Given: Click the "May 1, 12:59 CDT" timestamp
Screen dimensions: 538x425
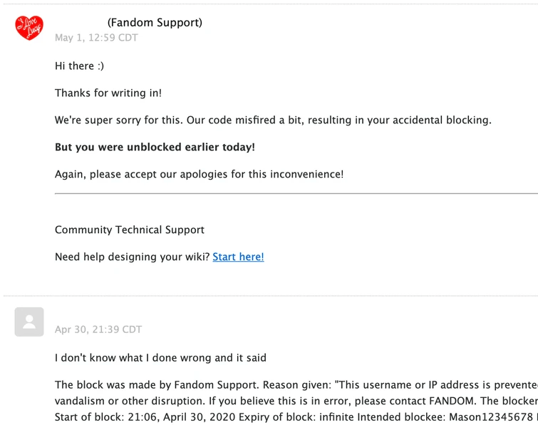Looking at the screenshot, I should pyautogui.click(x=96, y=37).
